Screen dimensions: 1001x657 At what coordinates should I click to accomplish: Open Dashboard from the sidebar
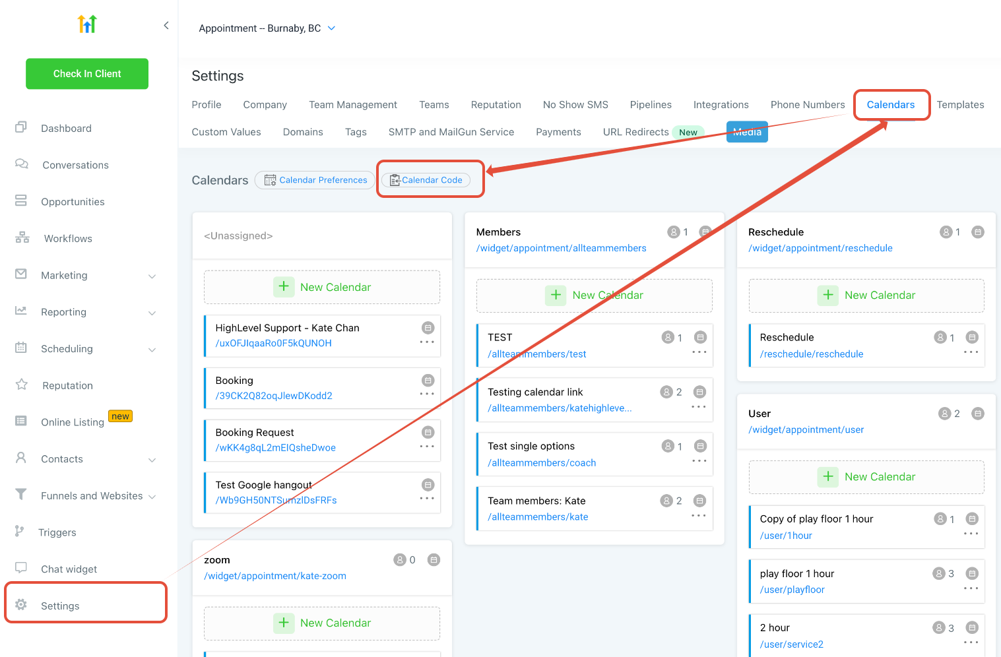66,128
